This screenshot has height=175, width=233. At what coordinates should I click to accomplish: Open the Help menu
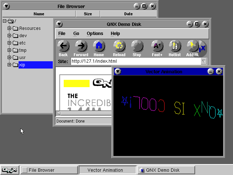[x=115, y=34]
